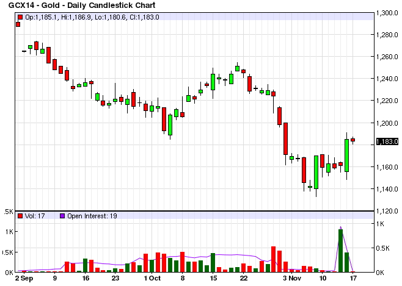Click the 9 date label on time axis
Screen dimensions: 402x286
[x=55, y=278]
